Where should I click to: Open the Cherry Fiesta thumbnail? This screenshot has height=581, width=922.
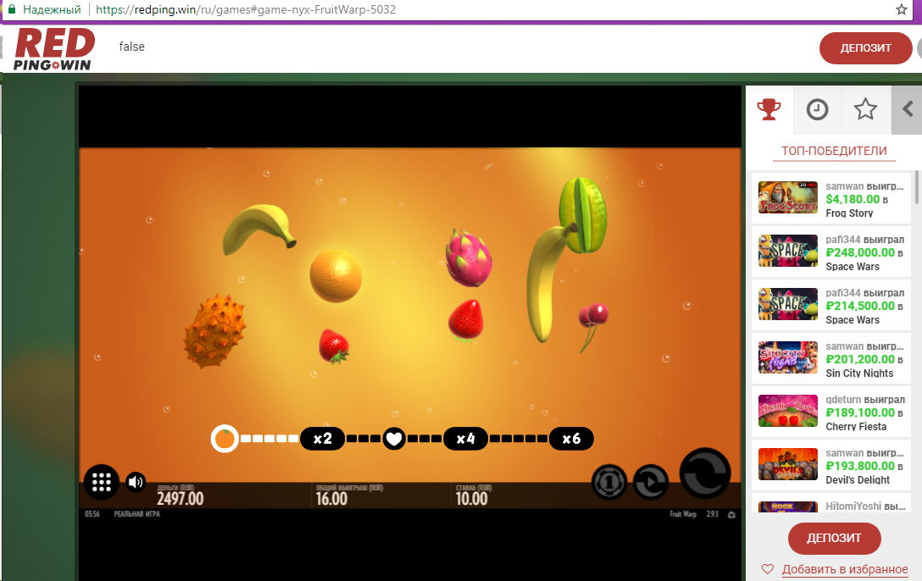(x=788, y=411)
